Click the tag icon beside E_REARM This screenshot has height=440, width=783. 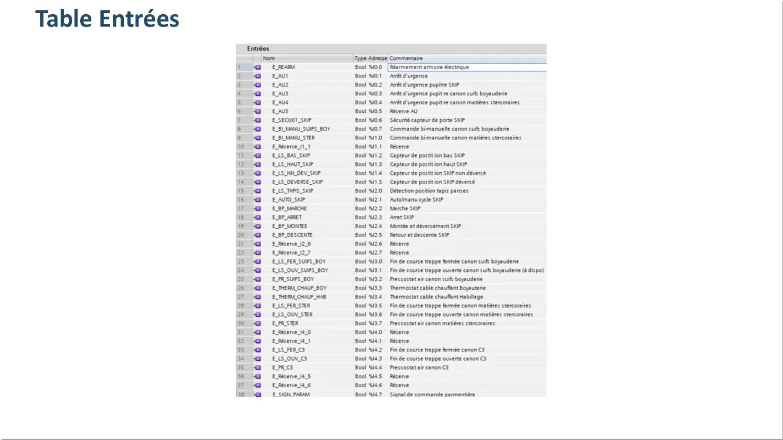coord(257,67)
